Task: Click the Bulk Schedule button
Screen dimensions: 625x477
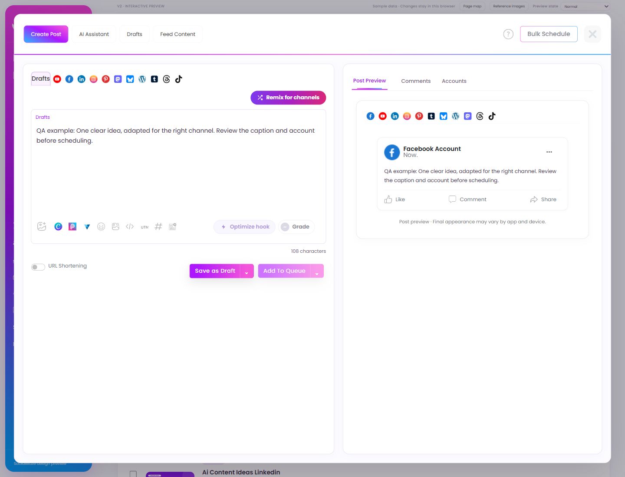Action: tap(549, 34)
